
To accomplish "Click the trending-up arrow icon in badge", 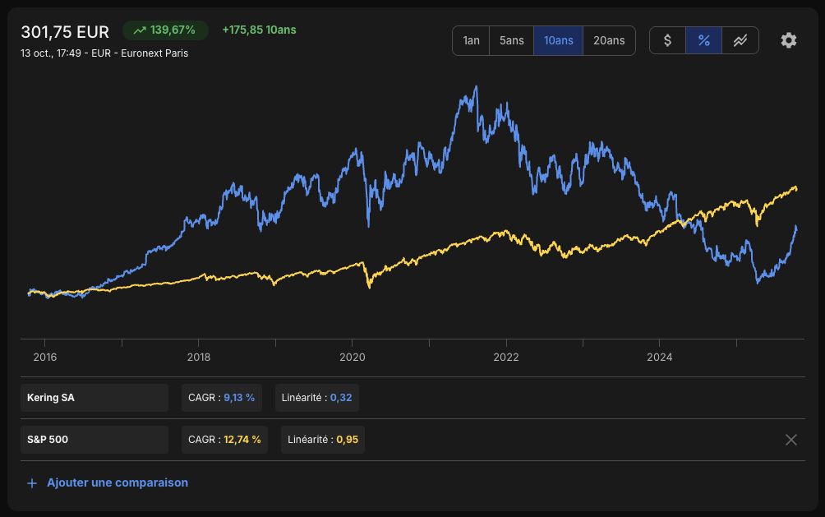I will click(x=140, y=30).
